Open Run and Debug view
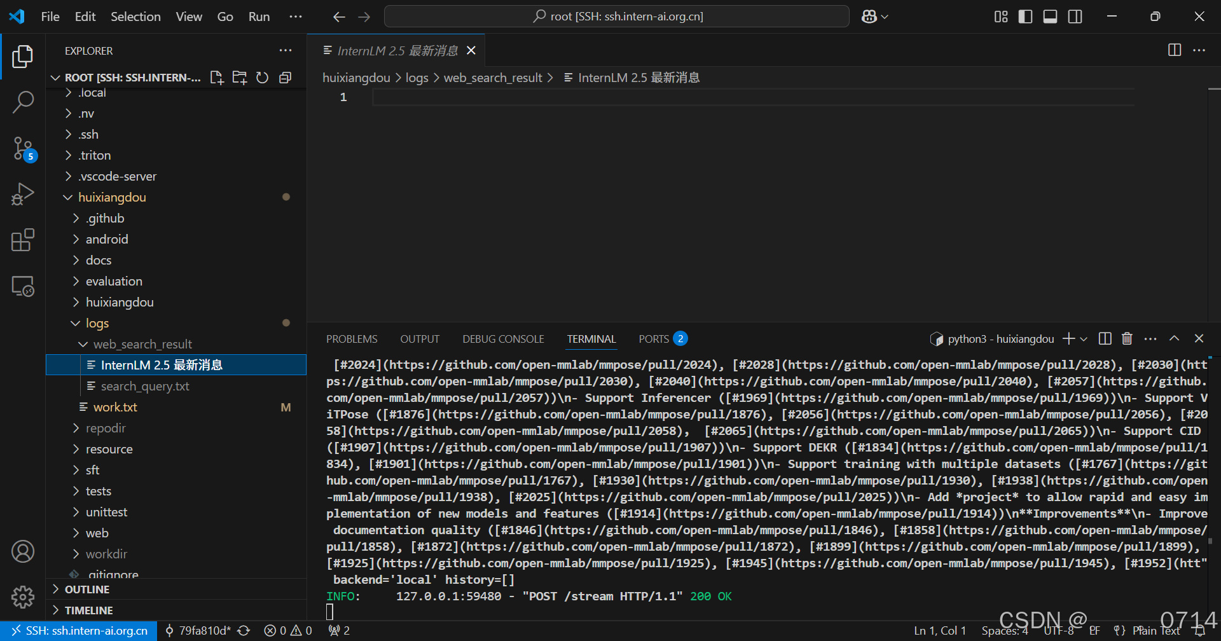1221x641 pixels. (23, 194)
